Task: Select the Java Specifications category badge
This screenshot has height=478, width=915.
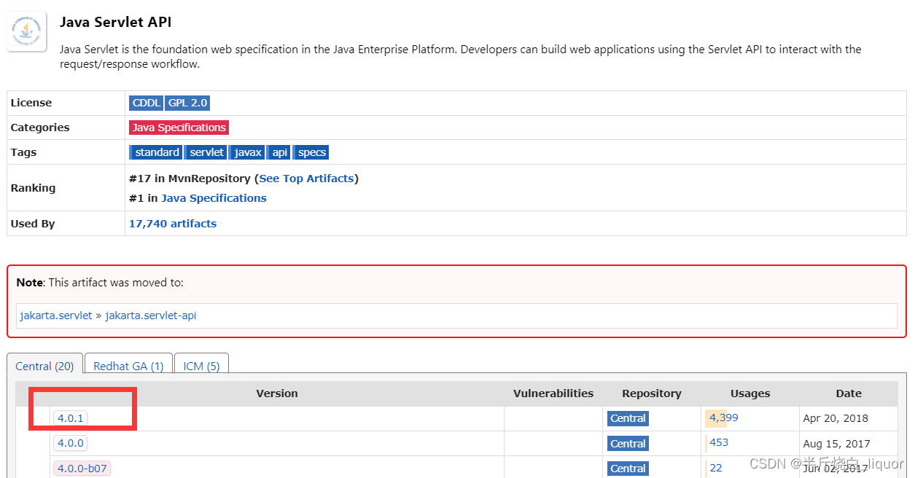Action: click(x=179, y=127)
